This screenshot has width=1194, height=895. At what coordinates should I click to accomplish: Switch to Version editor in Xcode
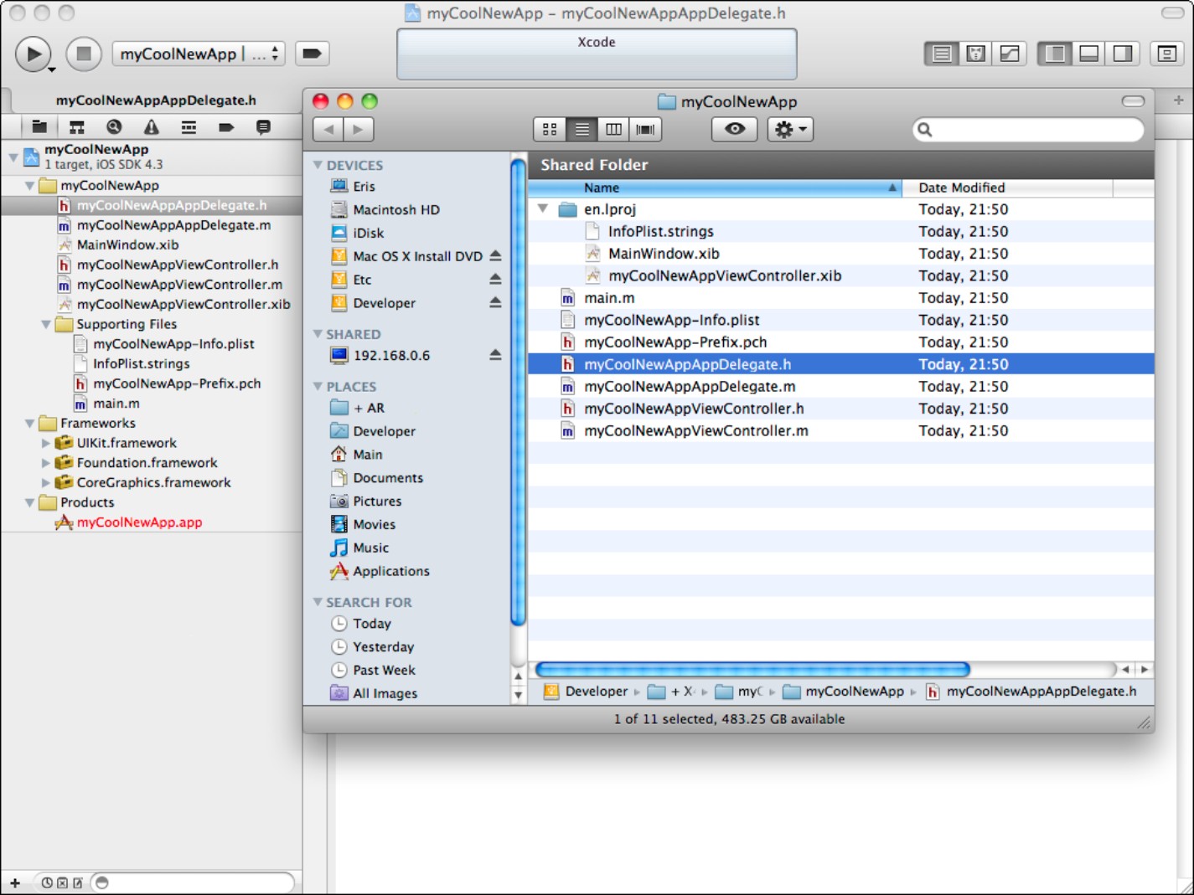tap(1010, 54)
